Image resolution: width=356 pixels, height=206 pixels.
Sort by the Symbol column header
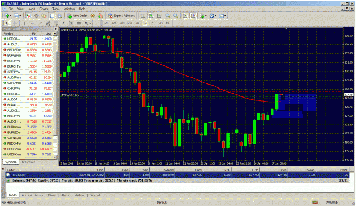13,33
